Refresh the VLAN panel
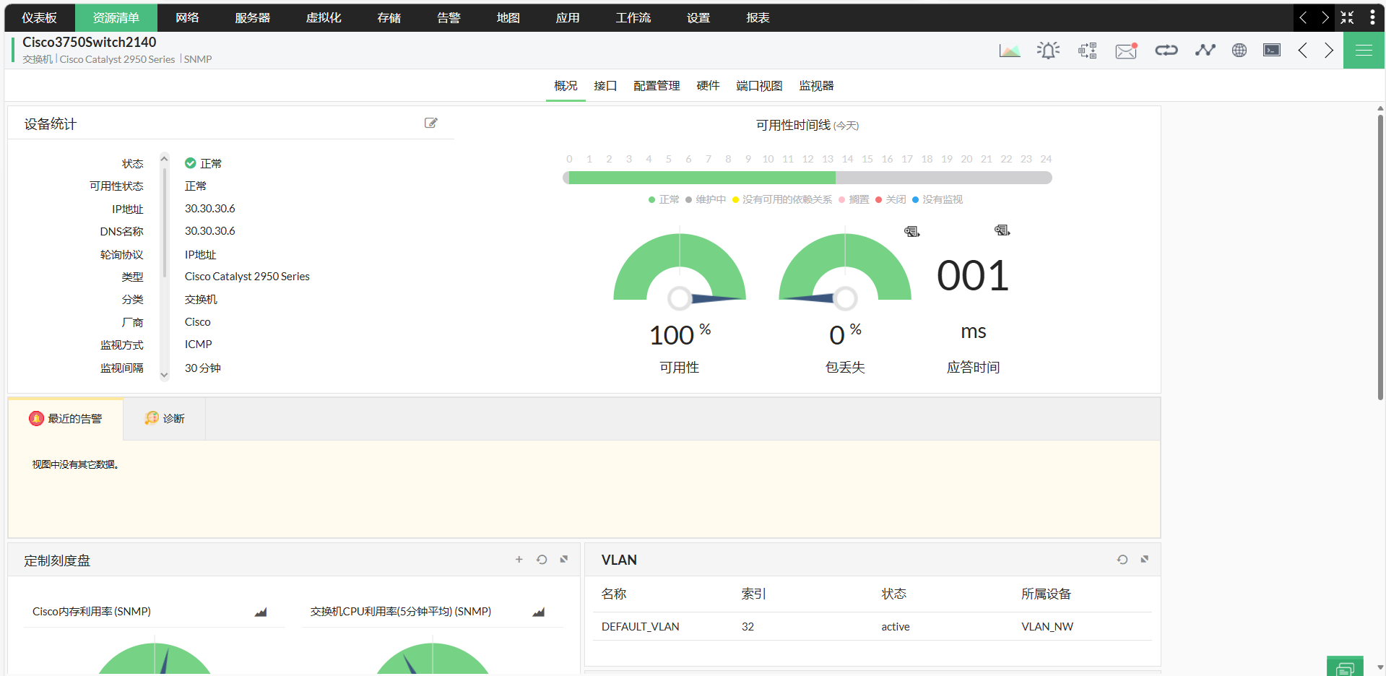The width and height of the screenshot is (1386, 676). (x=1122, y=560)
